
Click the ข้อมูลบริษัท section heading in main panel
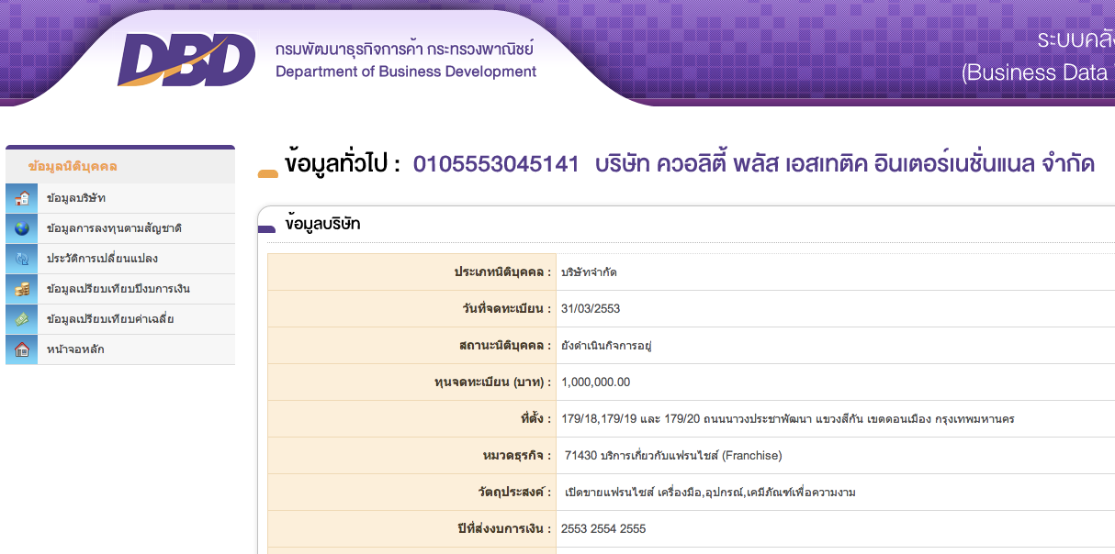[323, 224]
